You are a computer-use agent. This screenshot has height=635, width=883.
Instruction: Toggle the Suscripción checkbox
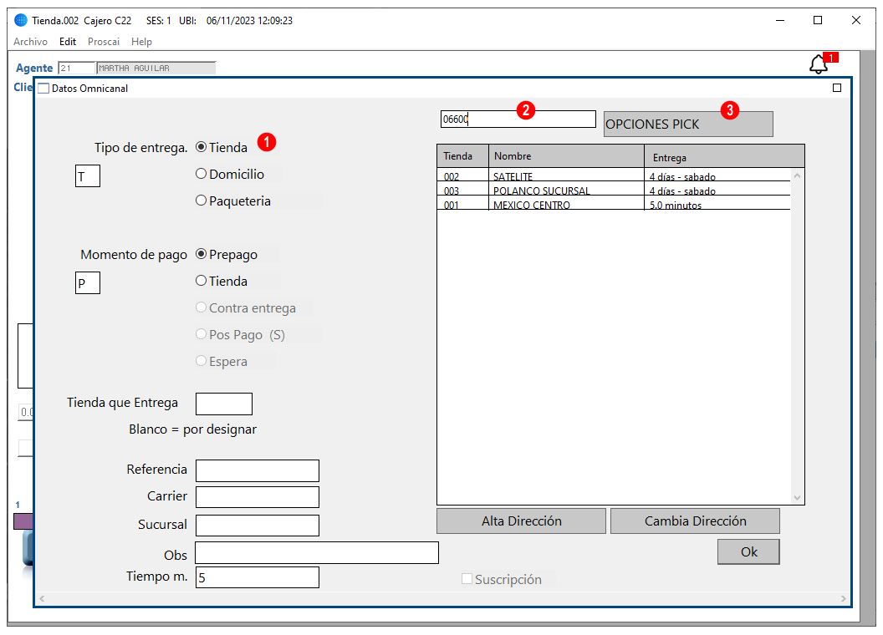467,579
